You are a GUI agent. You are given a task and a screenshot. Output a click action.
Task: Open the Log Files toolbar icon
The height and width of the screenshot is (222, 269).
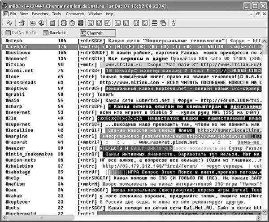(126, 23)
